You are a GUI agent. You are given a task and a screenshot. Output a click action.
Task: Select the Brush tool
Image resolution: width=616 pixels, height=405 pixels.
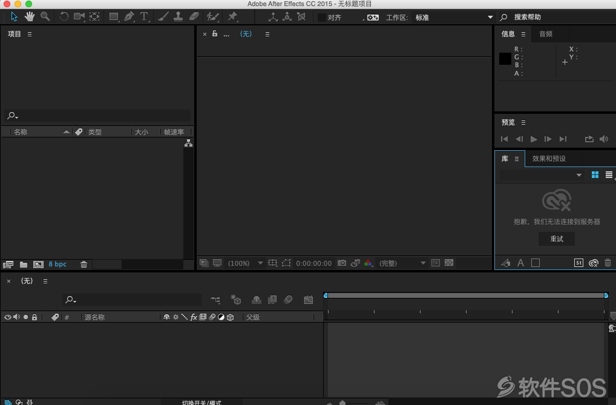point(163,16)
